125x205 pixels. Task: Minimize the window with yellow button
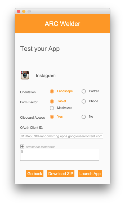pos(24,11)
